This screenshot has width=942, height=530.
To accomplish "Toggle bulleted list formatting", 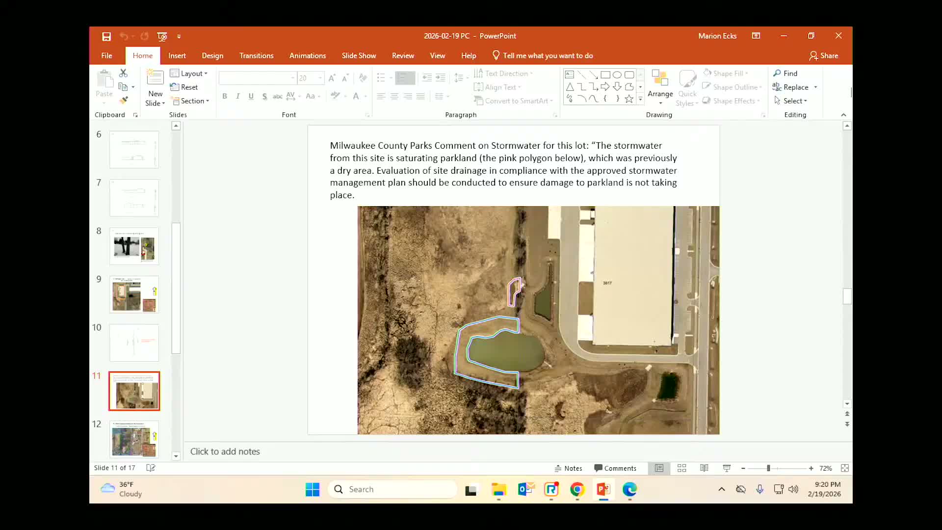I will point(381,78).
